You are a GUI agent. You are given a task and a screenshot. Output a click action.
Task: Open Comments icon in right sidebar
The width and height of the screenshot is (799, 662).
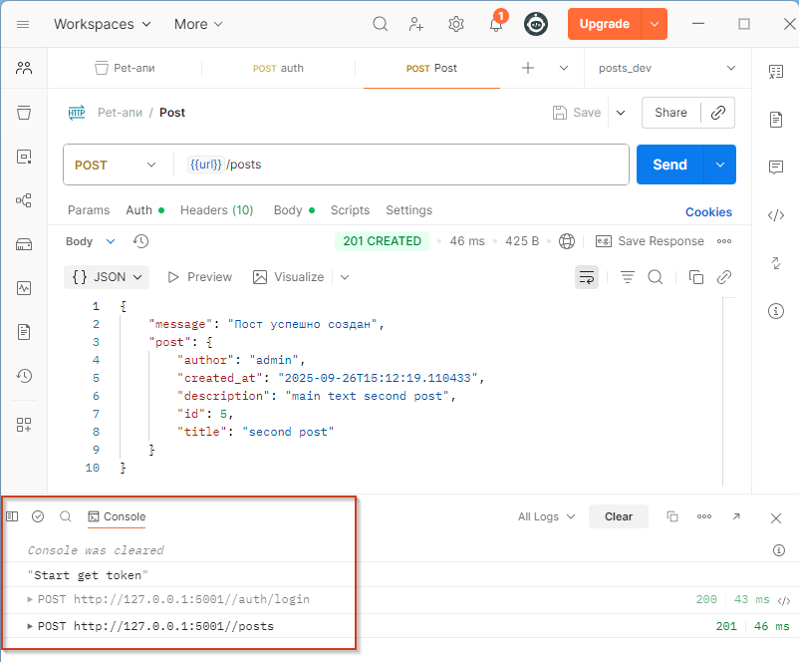point(776,167)
